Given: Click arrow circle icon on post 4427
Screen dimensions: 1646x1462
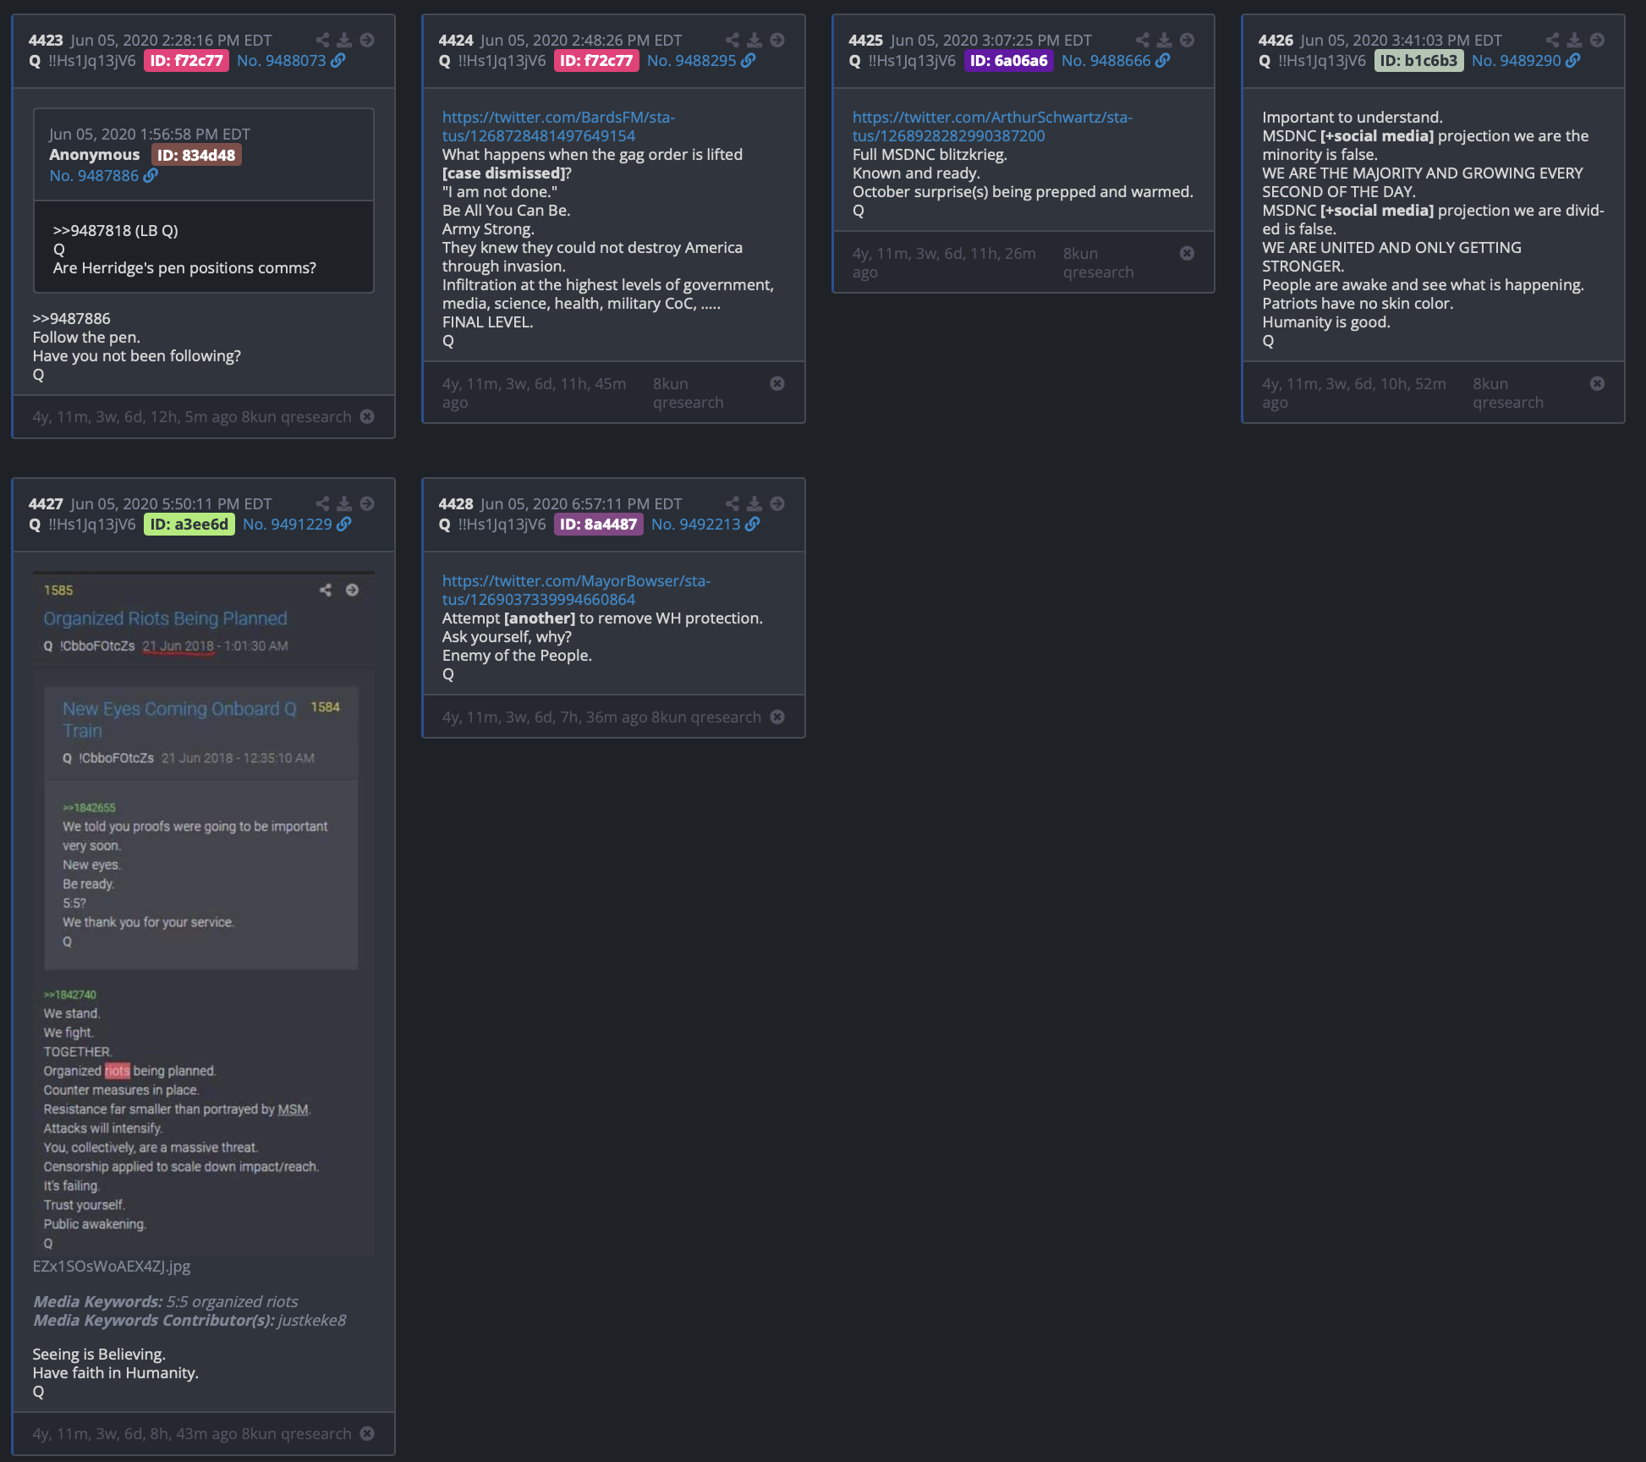Looking at the screenshot, I should click(367, 503).
